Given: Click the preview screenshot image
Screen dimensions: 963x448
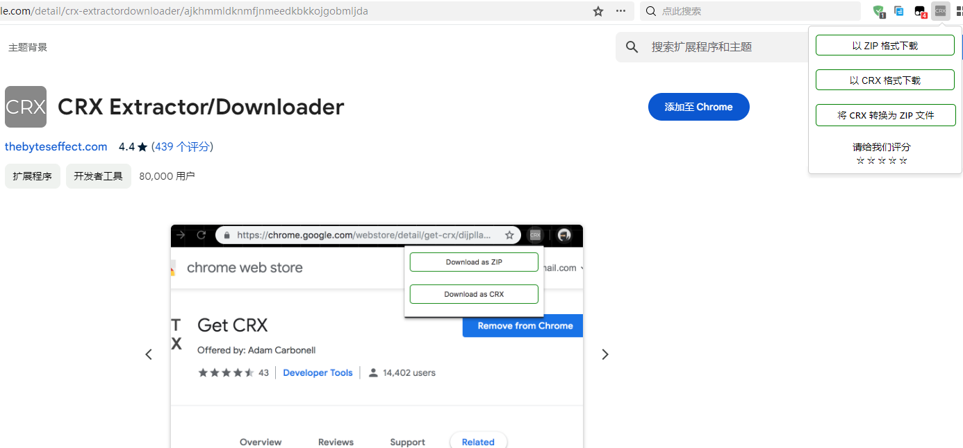Looking at the screenshot, I should [377, 336].
